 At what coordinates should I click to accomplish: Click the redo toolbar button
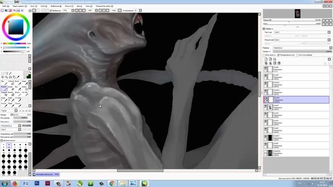click(x=38, y=10)
